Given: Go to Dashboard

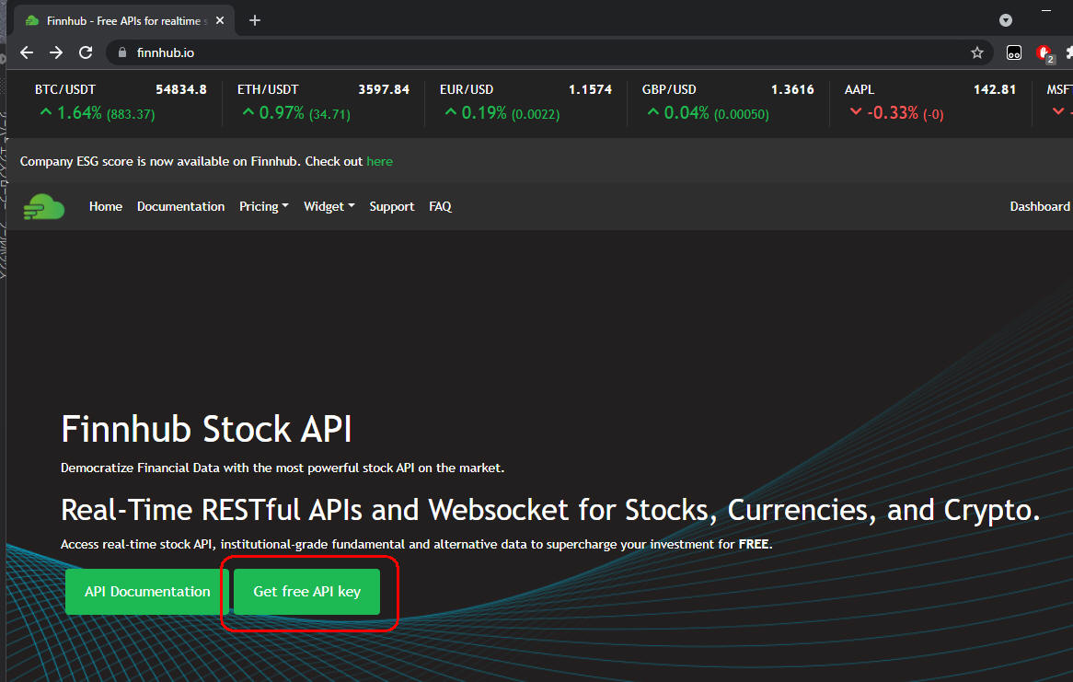Looking at the screenshot, I should tap(1040, 206).
